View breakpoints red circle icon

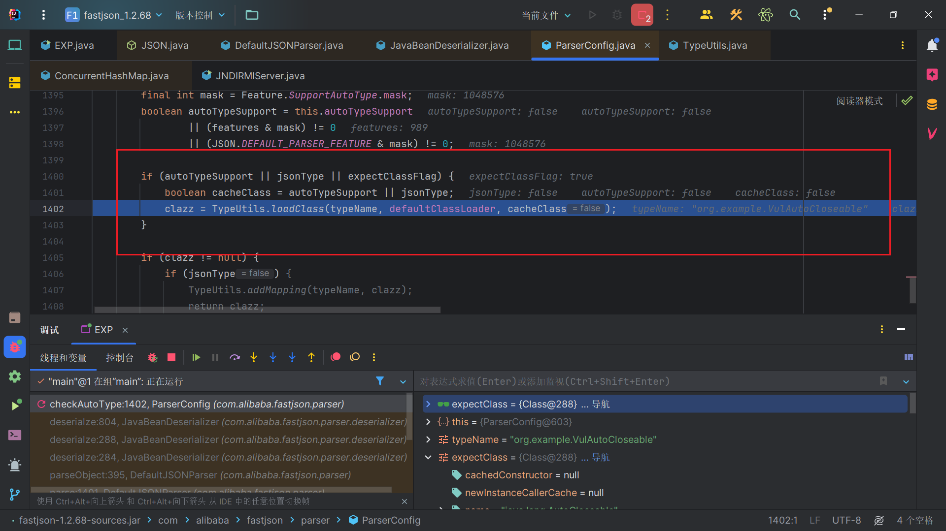pyautogui.click(x=336, y=357)
